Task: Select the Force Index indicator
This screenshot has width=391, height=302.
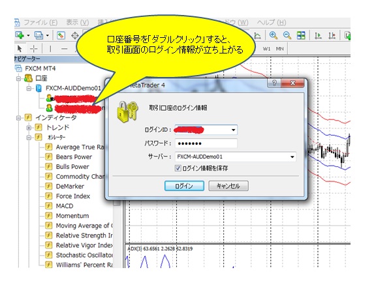Action: (x=73, y=196)
